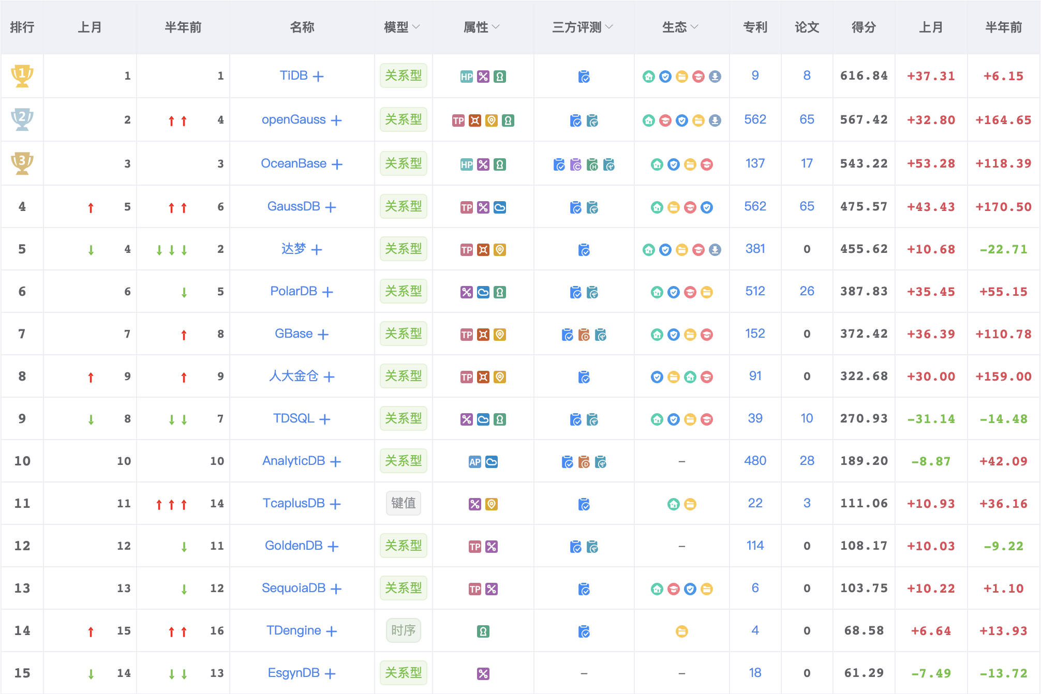Click the yellow folder icon in GaussDB row

674,207
